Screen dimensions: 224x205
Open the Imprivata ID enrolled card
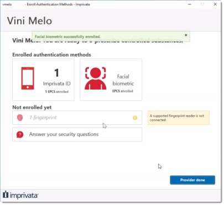click(x=43, y=80)
